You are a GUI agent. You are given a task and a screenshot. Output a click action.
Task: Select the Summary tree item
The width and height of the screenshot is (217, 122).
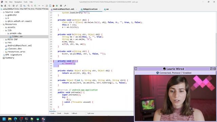(x=9, y=58)
